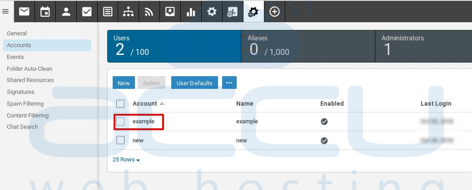The image size is (472, 190).
Task: Select Accounts in the sidebar
Action: click(x=47, y=45)
